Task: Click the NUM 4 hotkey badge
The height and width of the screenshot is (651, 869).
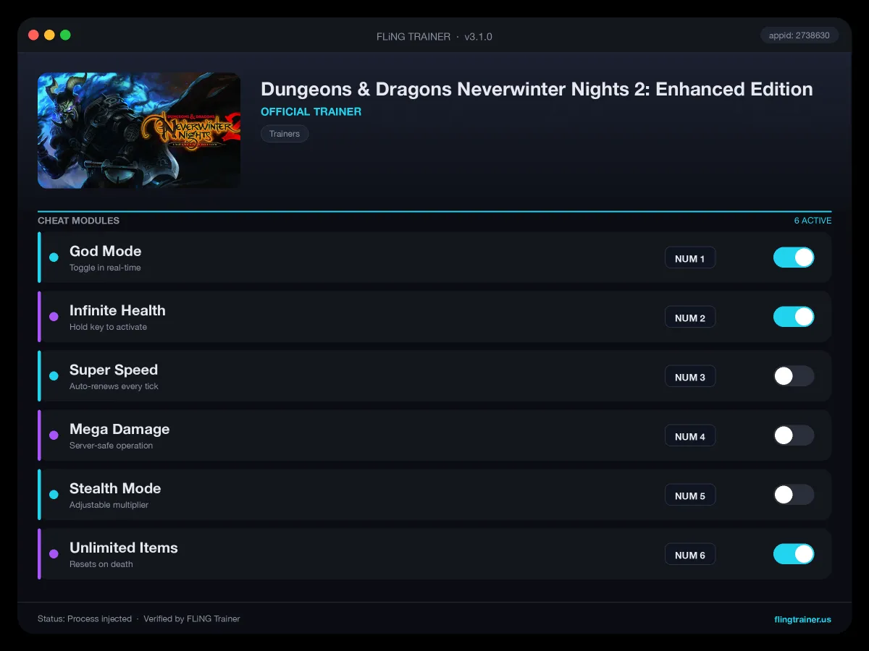Action: pyautogui.click(x=690, y=436)
